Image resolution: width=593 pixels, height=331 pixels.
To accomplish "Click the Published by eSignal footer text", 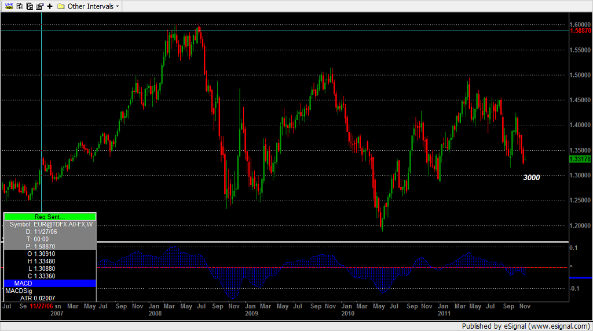I will point(526,326).
